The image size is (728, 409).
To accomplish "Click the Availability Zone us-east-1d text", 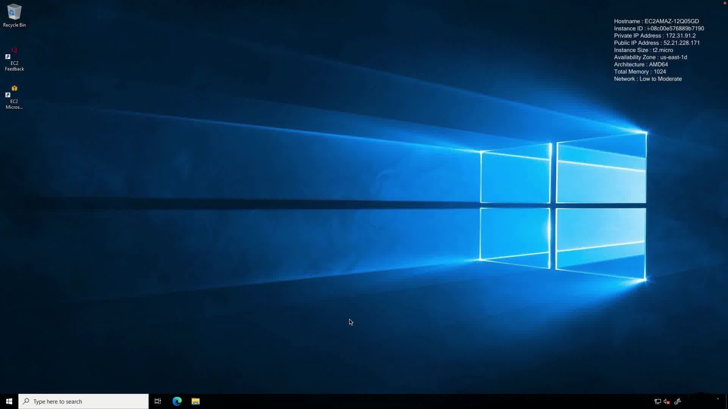I will 650,58.
